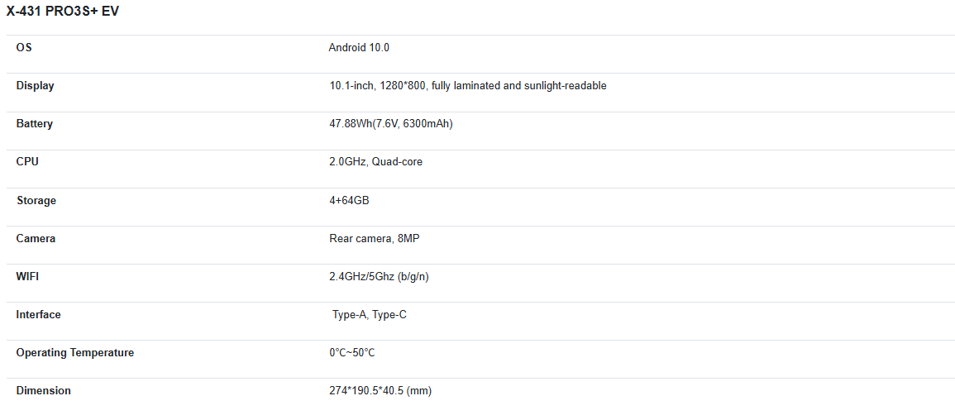Screen dimensions: 955x415
Task: Click the 10.1-inch display specification text
Action: (468, 86)
